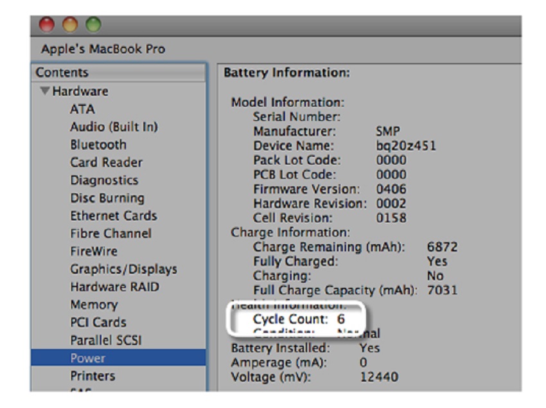Click the Apple's MacBook Pro title text
This screenshot has height=408, width=546.
coord(103,49)
